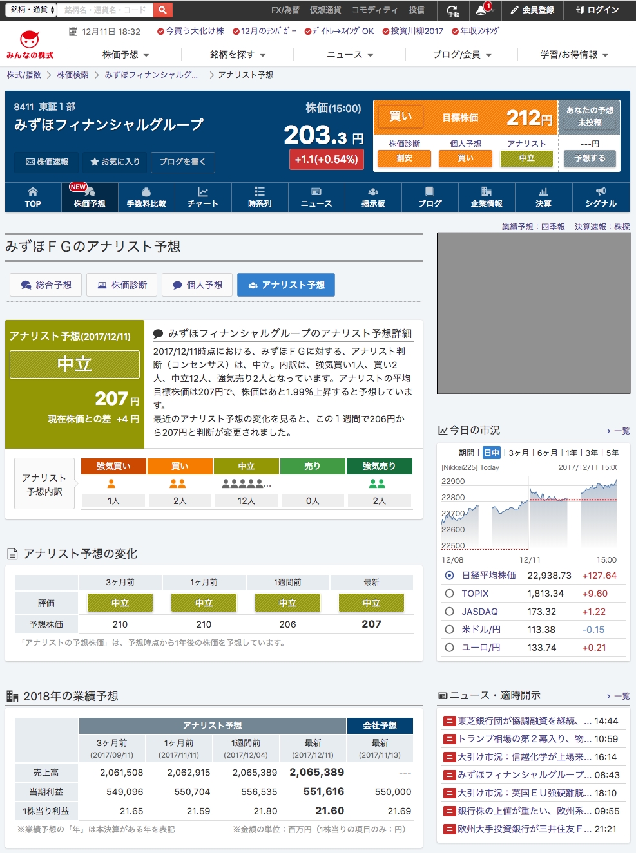636x853 pixels.
Task: Open the 決算速報：株探 link
Action: pos(602,227)
